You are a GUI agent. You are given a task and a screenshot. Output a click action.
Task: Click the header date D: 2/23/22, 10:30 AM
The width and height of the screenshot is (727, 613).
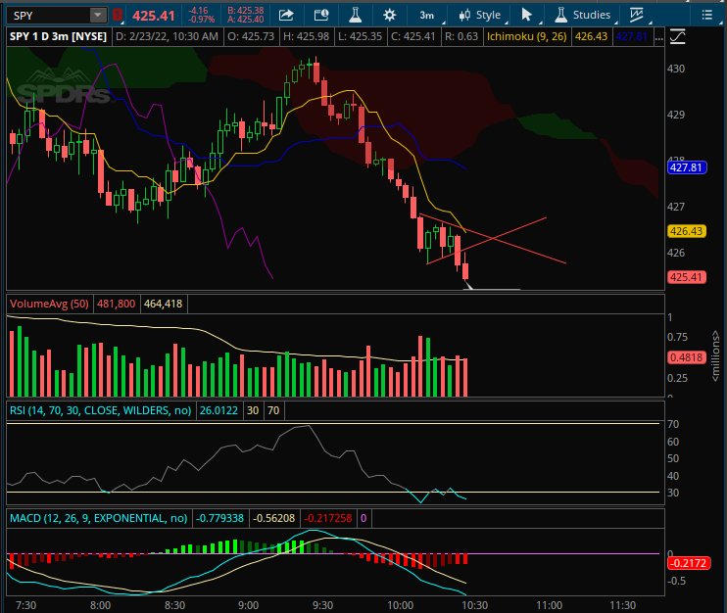pos(167,36)
